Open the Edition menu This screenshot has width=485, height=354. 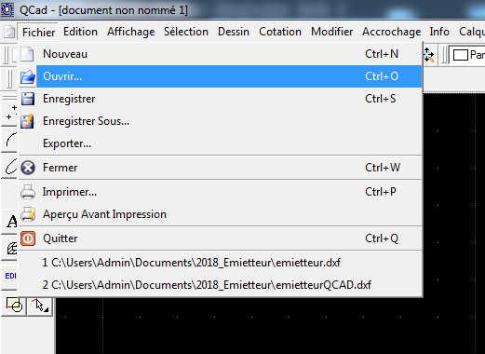(80, 32)
